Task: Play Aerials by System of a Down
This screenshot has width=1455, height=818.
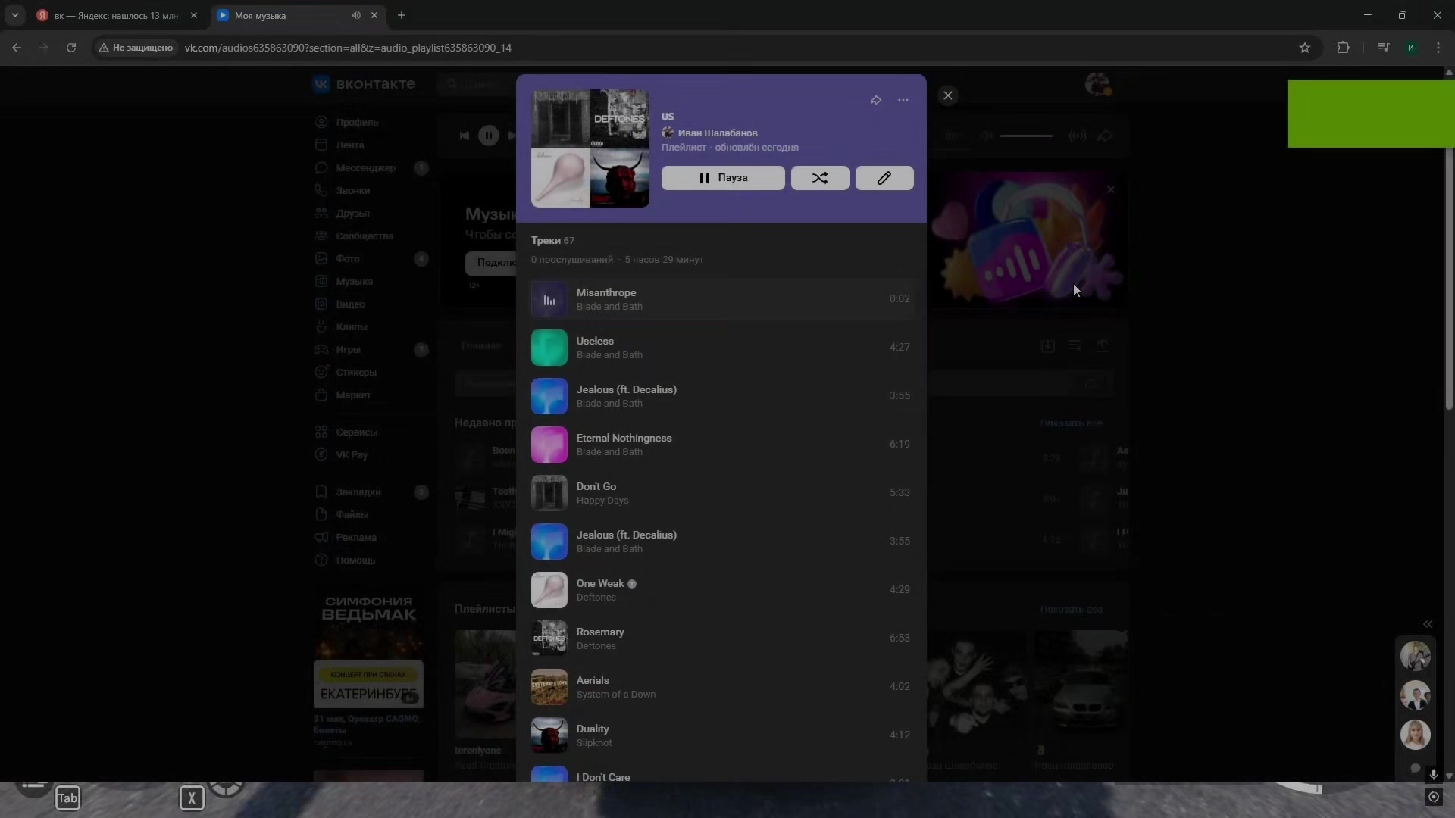Action: coord(723,687)
